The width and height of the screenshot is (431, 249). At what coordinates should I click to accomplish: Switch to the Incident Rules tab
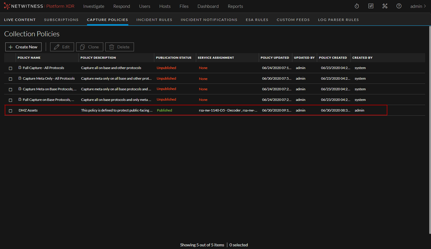(x=154, y=20)
